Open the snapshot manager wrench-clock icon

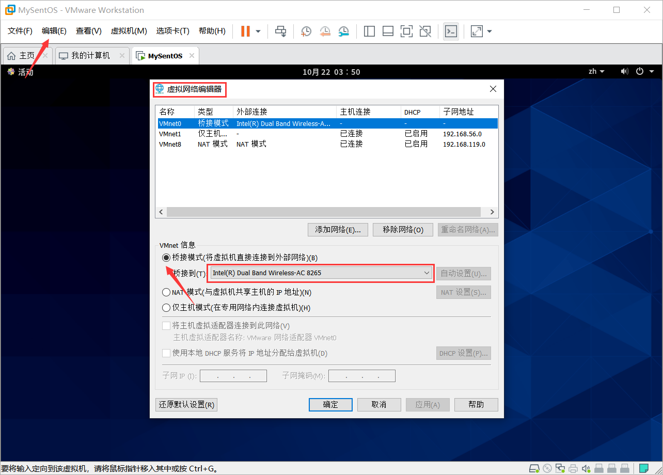[x=343, y=31]
